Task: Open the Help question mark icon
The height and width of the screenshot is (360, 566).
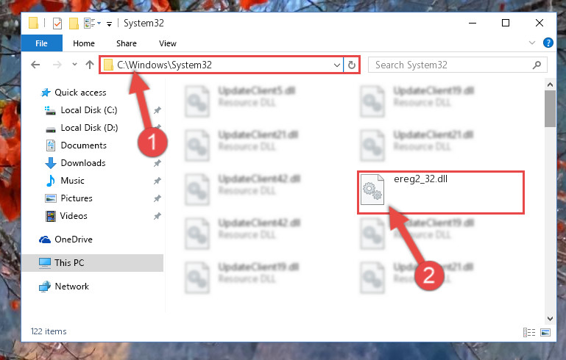Action: pos(548,43)
